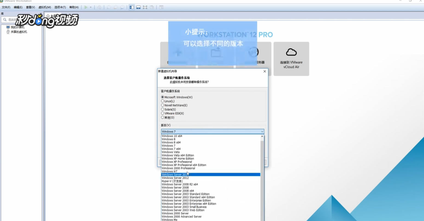Click the green power-on play icon

coord(86,7)
